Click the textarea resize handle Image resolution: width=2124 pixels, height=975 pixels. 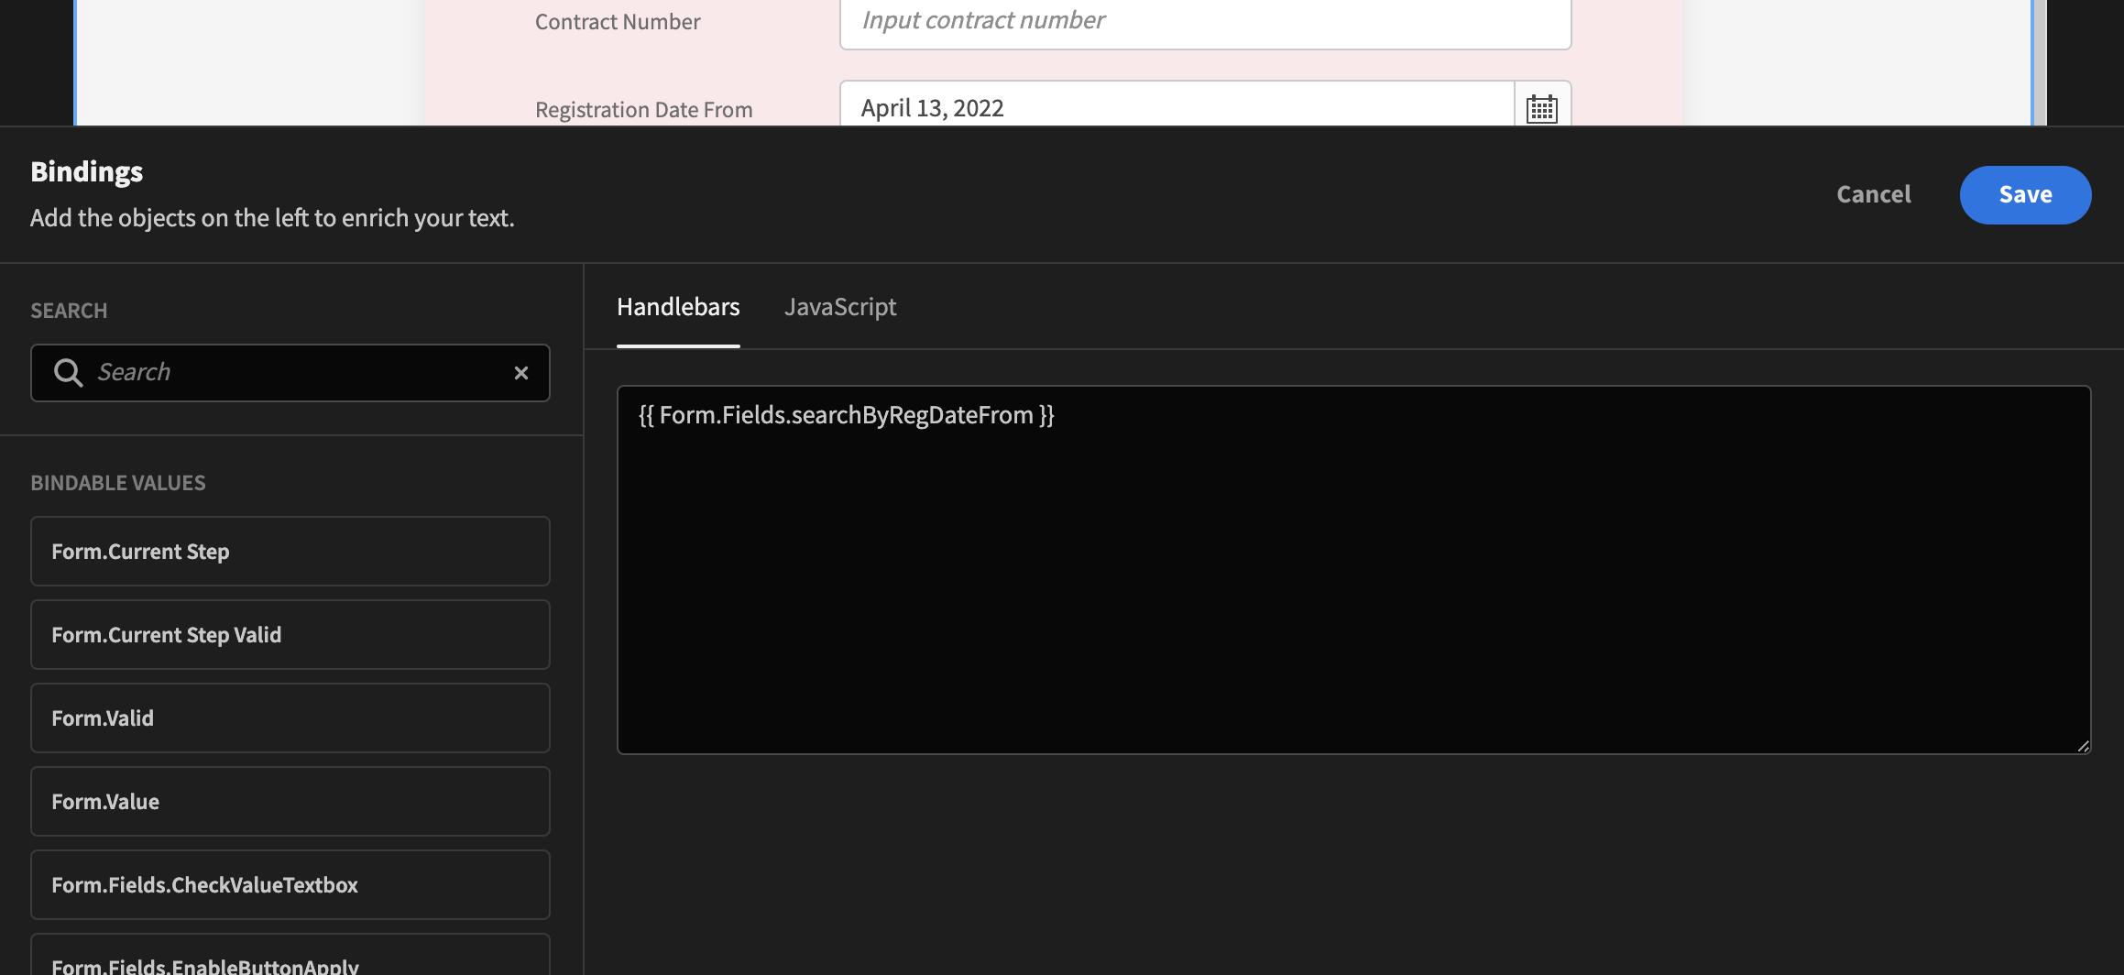(x=2083, y=748)
